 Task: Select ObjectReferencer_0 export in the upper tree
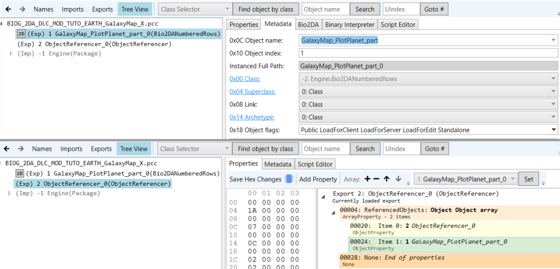click(94, 44)
